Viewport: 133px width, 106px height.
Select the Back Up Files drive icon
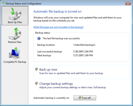coord(15,14)
